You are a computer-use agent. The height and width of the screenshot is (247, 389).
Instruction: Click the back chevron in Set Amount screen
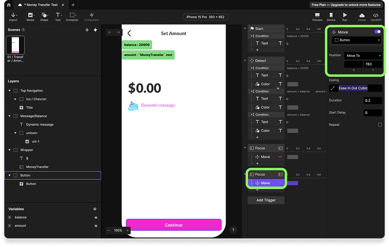point(129,33)
